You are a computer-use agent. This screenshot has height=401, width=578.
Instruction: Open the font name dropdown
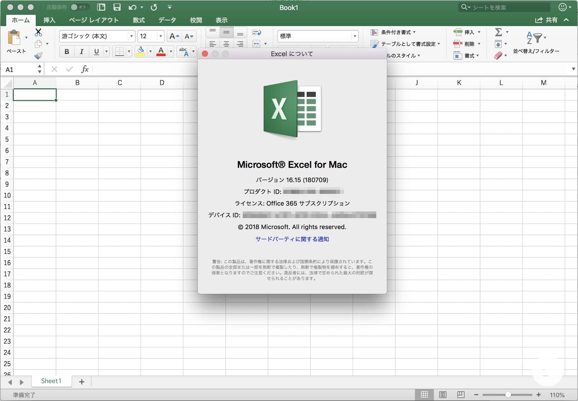131,36
